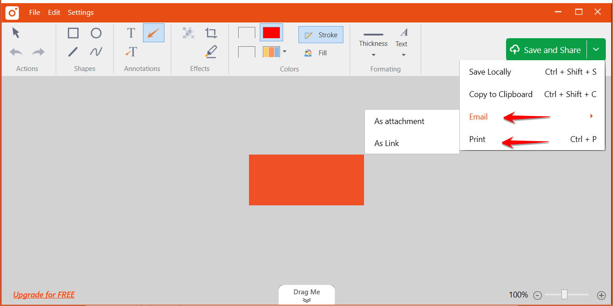This screenshot has height=306, width=613.
Task: Pick the bottom white color swatch
Action: 247,52
